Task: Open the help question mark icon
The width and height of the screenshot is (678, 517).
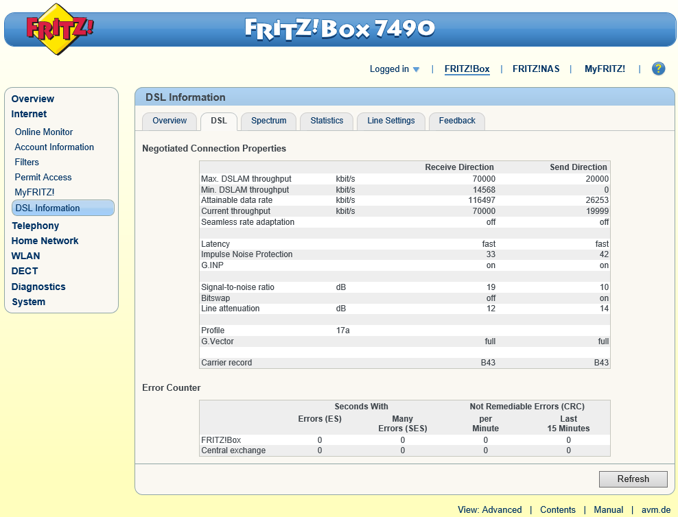Action: click(658, 69)
